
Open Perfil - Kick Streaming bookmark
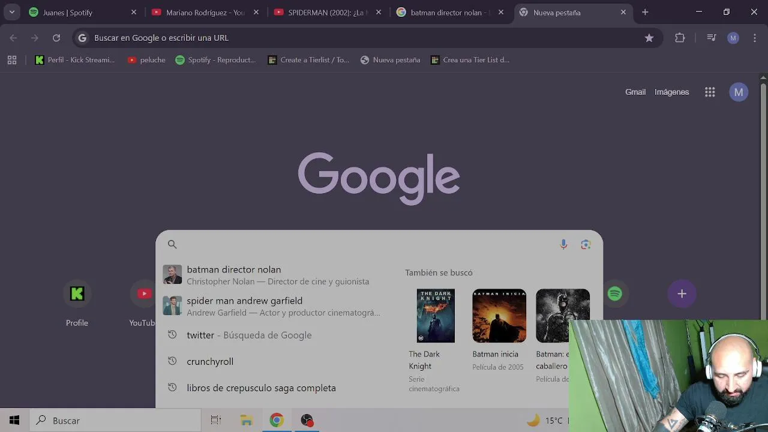(x=75, y=60)
